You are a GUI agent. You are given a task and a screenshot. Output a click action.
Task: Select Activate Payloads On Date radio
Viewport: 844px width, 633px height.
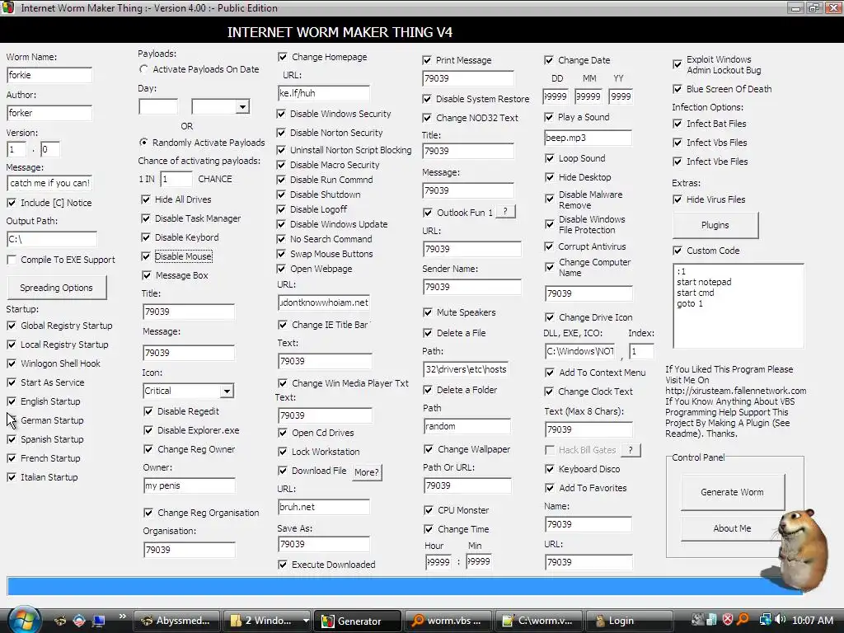point(143,69)
